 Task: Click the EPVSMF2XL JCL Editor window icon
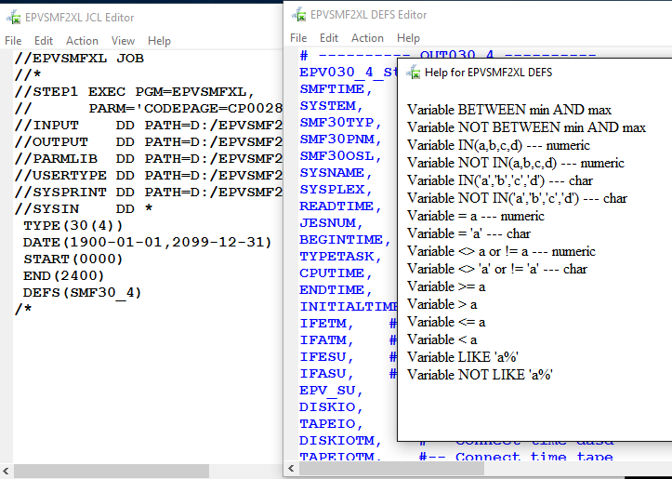(13, 18)
